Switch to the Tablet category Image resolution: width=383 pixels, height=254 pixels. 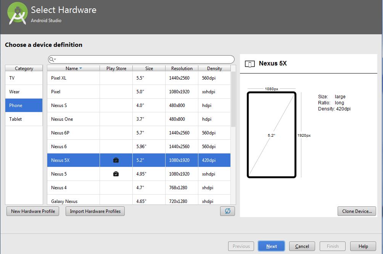(x=24, y=119)
